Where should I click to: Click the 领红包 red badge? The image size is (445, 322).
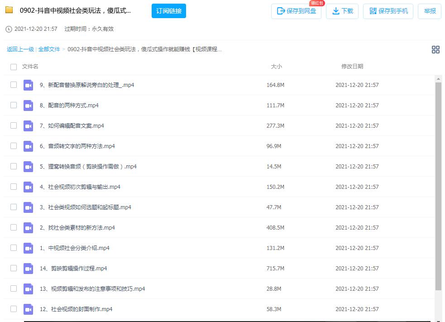tap(317, 3)
